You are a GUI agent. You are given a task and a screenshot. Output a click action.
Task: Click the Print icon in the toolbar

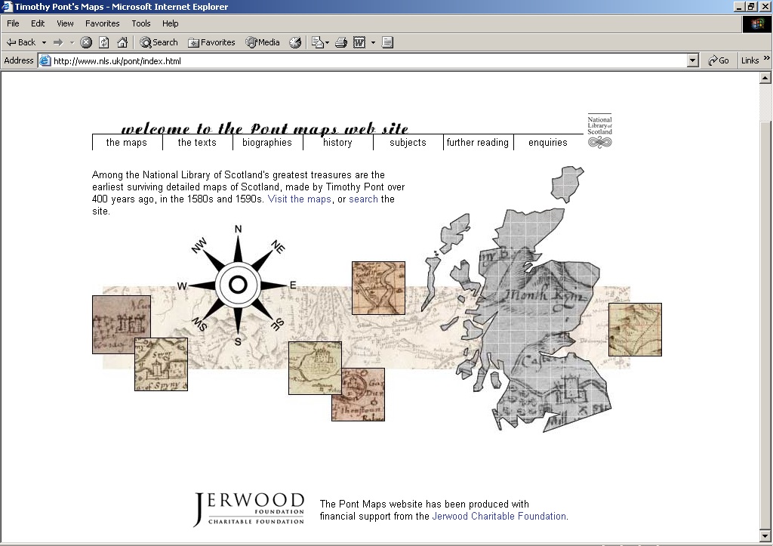point(340,42)
